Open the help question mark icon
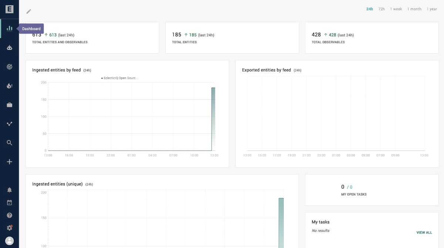Screen dimensions: 444x248 10,215
